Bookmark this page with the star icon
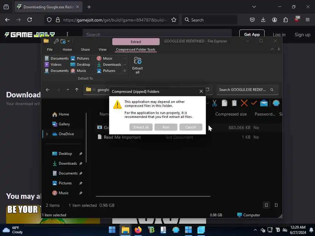The width and height of the screenshot is (315, 236). (x=174, y=20)
